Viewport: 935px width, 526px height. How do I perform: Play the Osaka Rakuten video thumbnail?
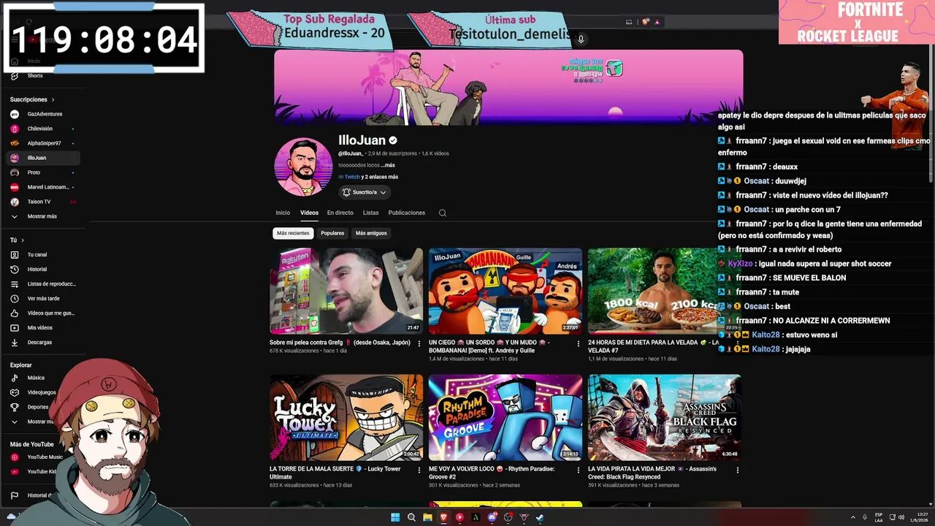point(346,291)
